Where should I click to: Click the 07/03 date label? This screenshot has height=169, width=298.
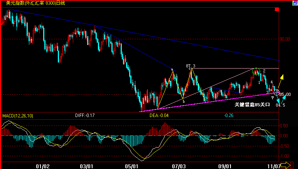(x=179, y=166)
